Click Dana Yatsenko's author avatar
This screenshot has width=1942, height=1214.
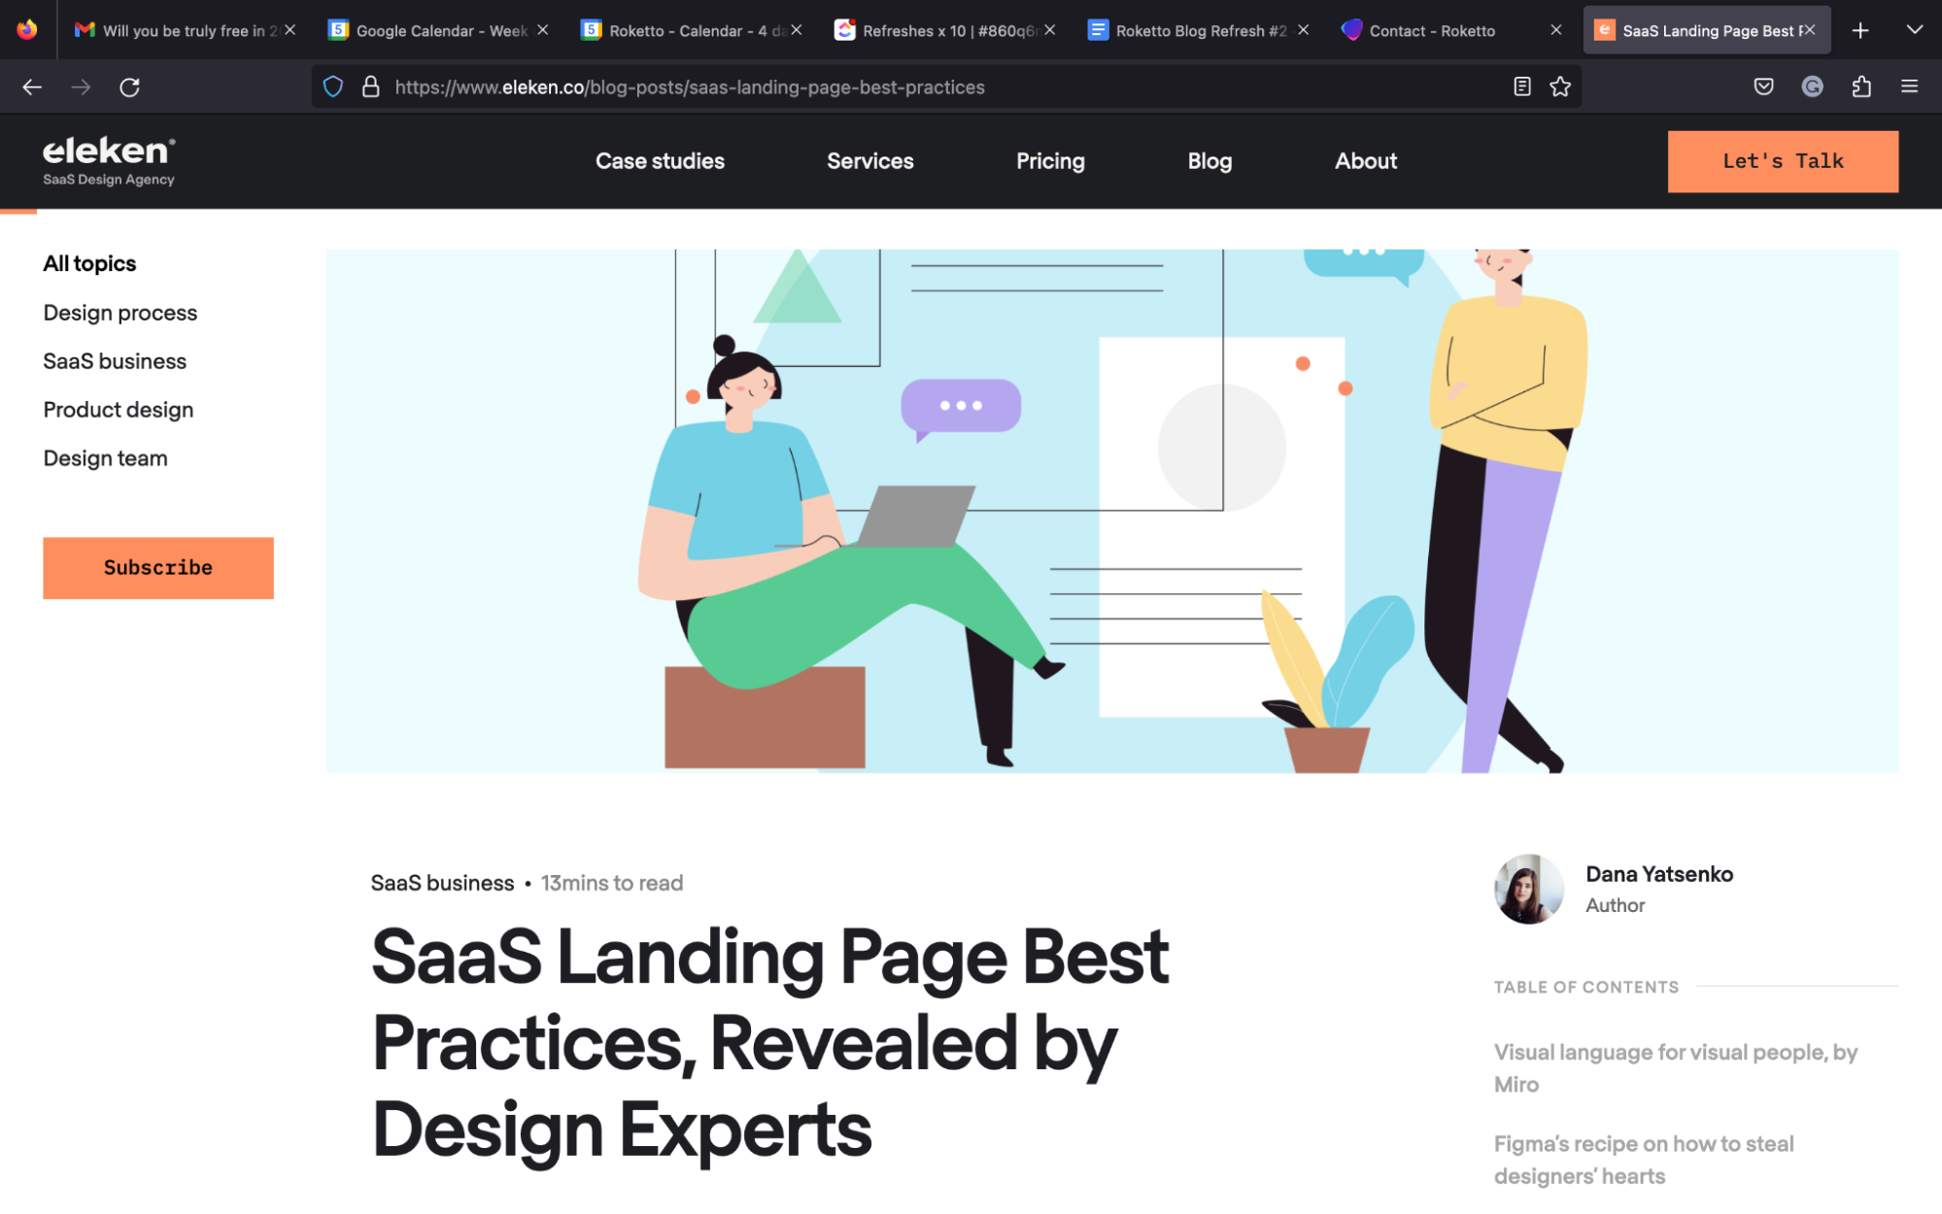pos(1528,889)
